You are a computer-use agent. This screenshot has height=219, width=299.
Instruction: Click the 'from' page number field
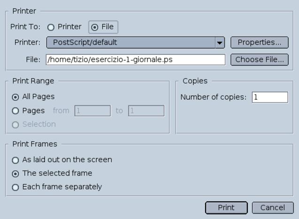(92, 111)
